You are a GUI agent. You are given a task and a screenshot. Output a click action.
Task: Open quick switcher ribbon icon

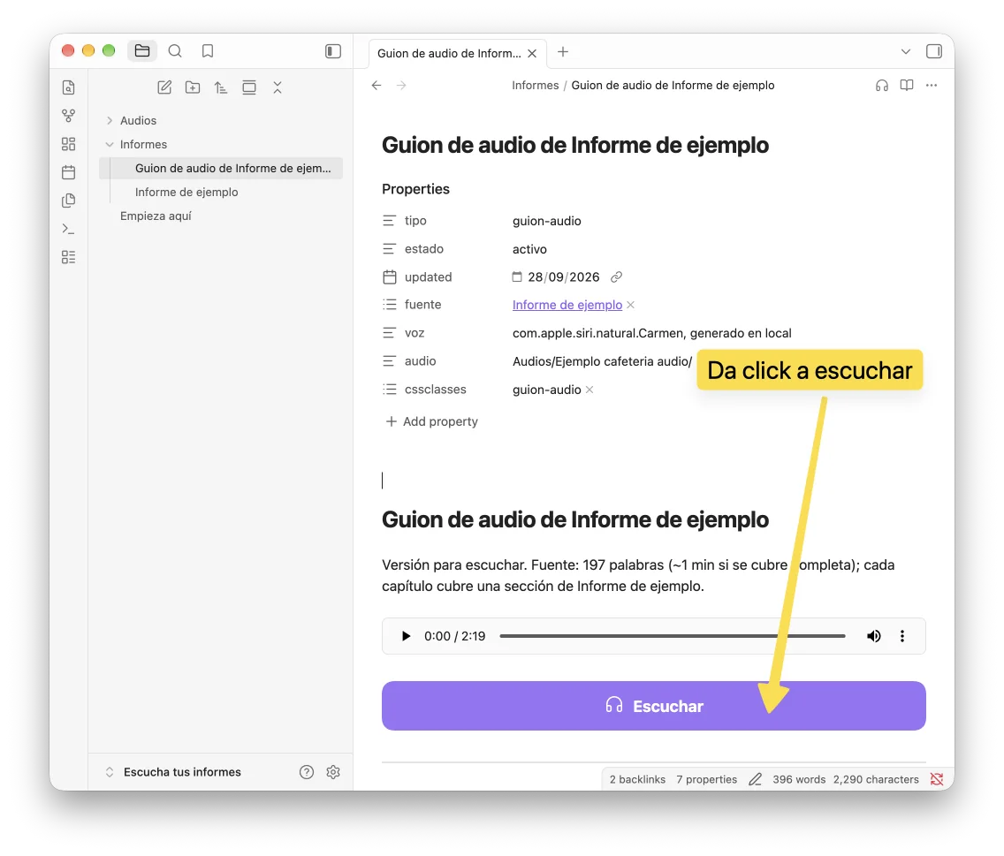click(69, 87)
